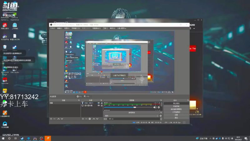Screen dimensions: 250x141
Task: Click the audio mixer vertical scrollbar
Action: tap(162, 106)
